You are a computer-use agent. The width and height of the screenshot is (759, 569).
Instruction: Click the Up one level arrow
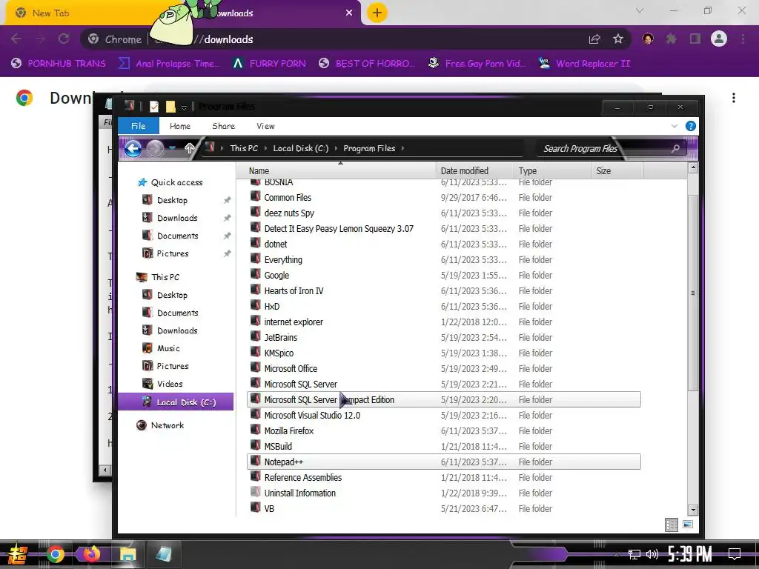[189, 148]
